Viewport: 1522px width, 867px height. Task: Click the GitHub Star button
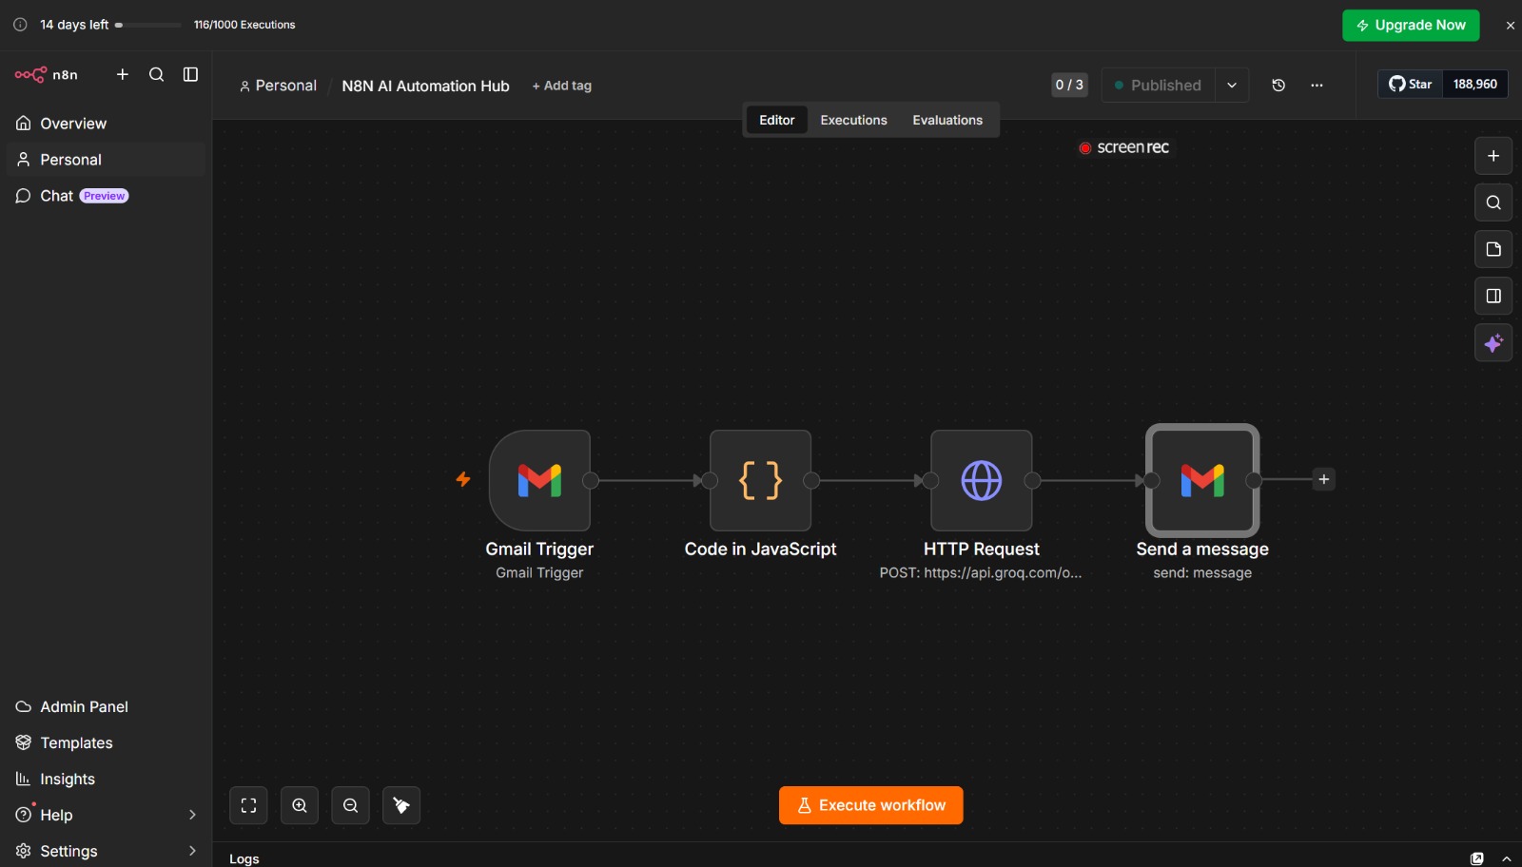click(x=1411, y=84)
